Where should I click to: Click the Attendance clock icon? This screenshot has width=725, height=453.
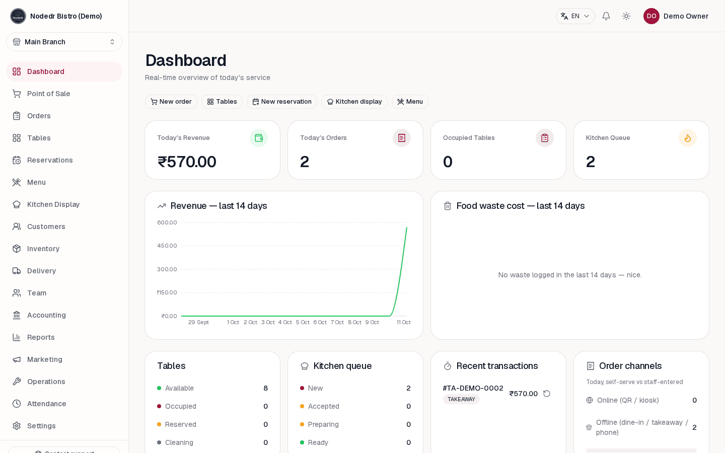pyautogui.click(x=17, y=404)
